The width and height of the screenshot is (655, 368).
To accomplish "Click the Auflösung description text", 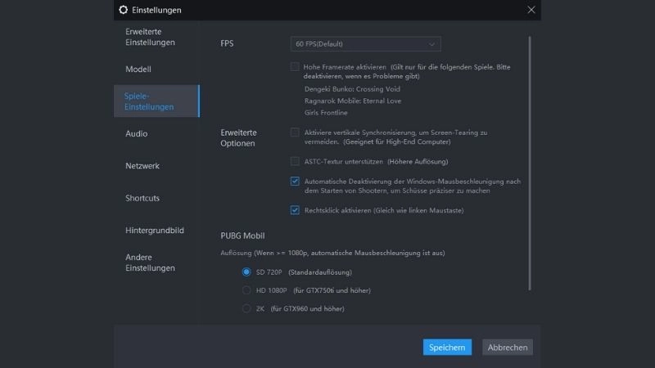I will (x=332, y=253).
